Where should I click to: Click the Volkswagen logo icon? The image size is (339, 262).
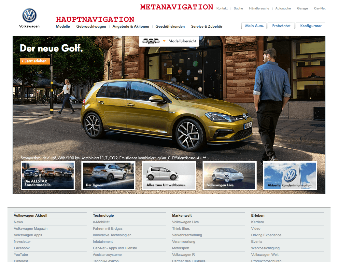point(29,16)
